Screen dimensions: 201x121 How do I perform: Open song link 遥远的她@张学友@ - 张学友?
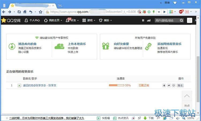(40, 85)
